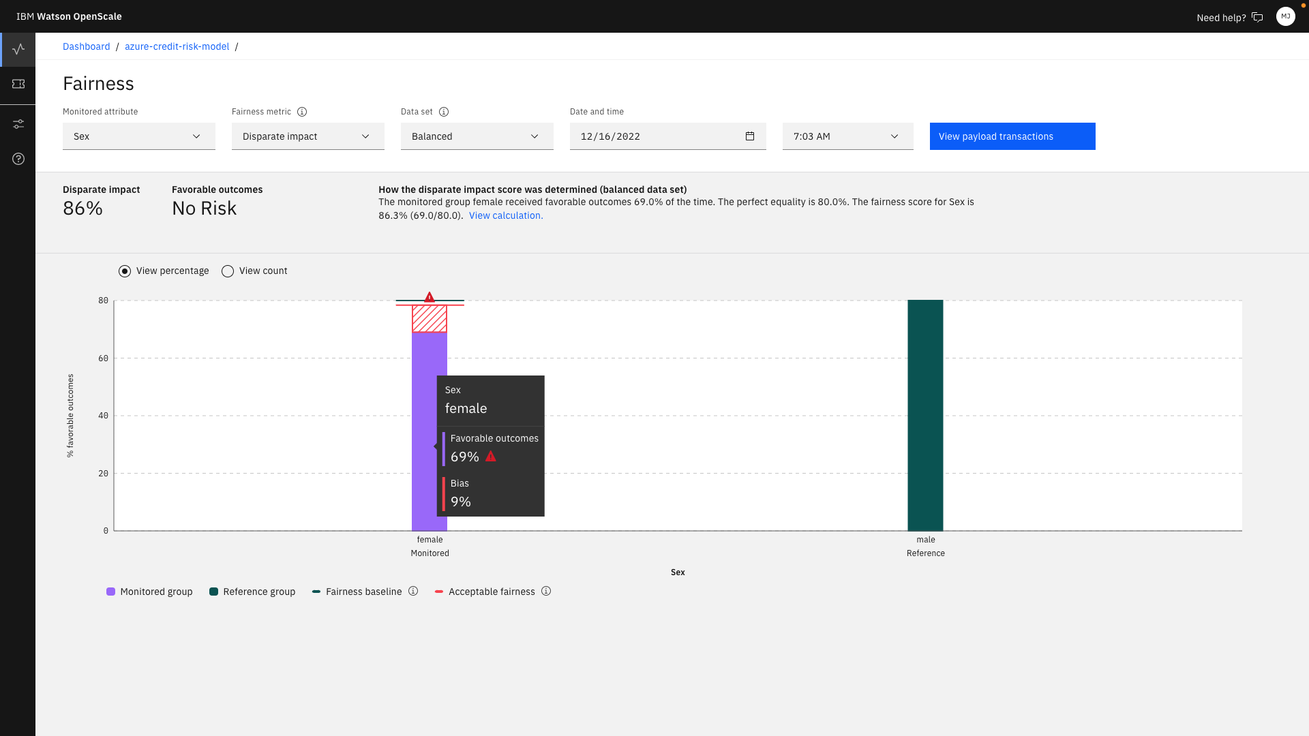Click the monitors configuration icon
Viewport: 1309px width, 736px height.
(x=18, y=123)
